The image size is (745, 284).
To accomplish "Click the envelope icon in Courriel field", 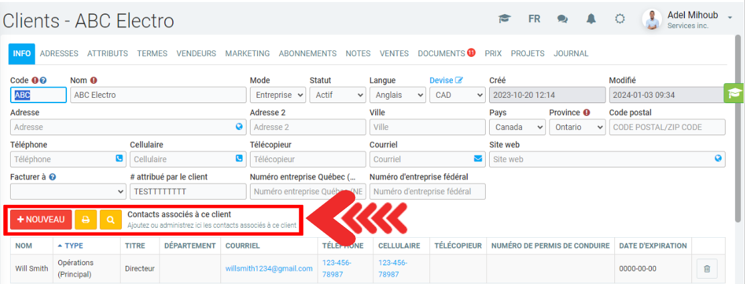I will click(x=478, y=159).
